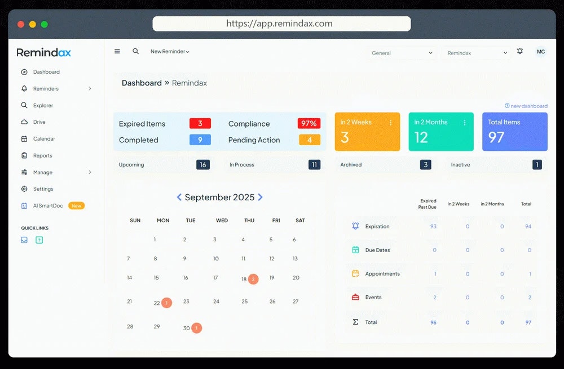Open the Expiration category row icon
564x369 pixels.
356,226
